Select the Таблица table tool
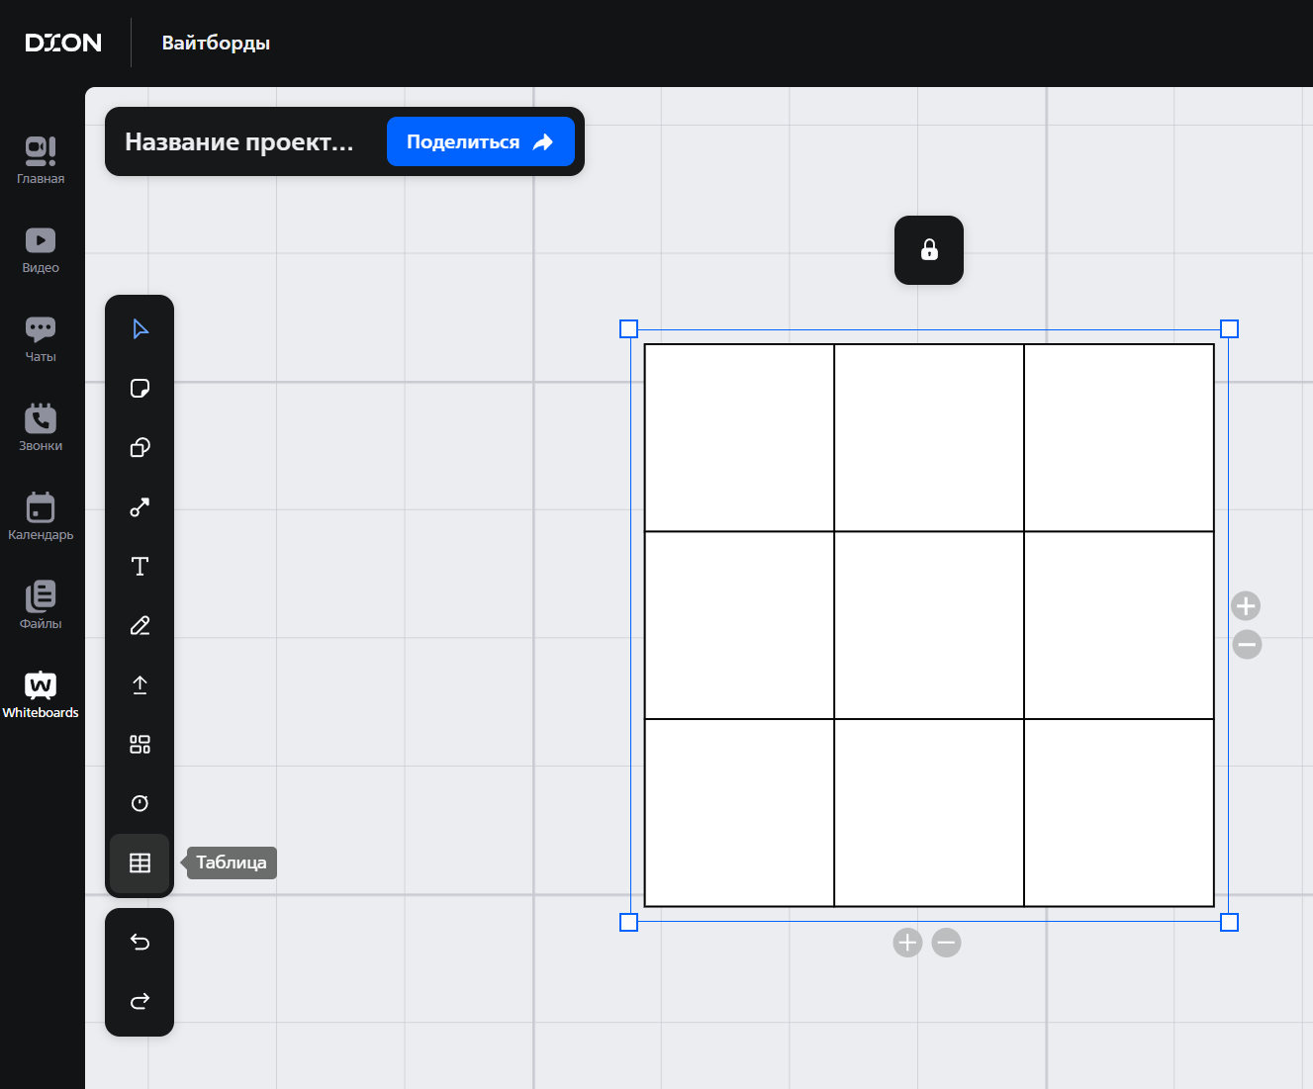The image size is (1313, 1089). [140, 863]
